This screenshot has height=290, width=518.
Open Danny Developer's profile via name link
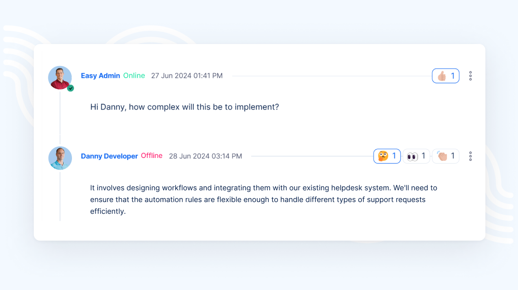click(x=109, y=156)
